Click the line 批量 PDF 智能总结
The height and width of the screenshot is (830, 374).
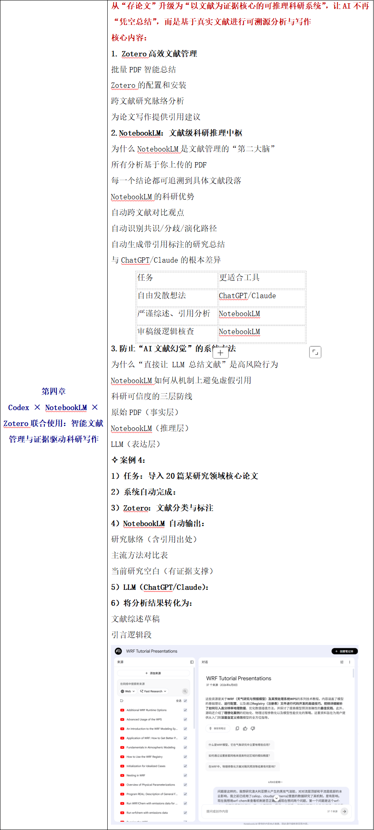(144, 69)
